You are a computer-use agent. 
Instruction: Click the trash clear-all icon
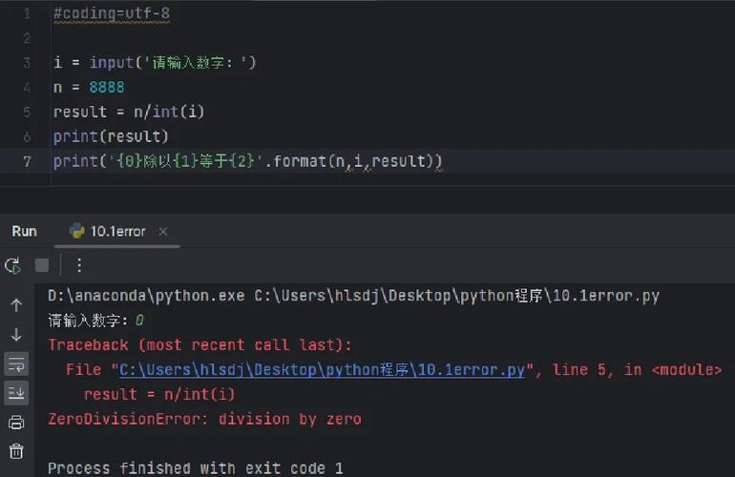tap(16, 451)
